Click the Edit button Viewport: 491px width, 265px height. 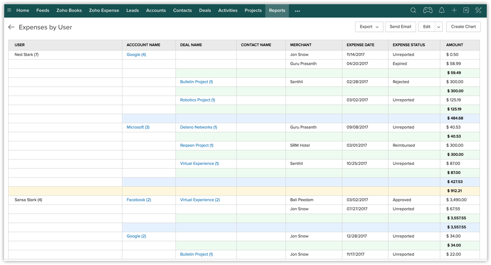427,26
